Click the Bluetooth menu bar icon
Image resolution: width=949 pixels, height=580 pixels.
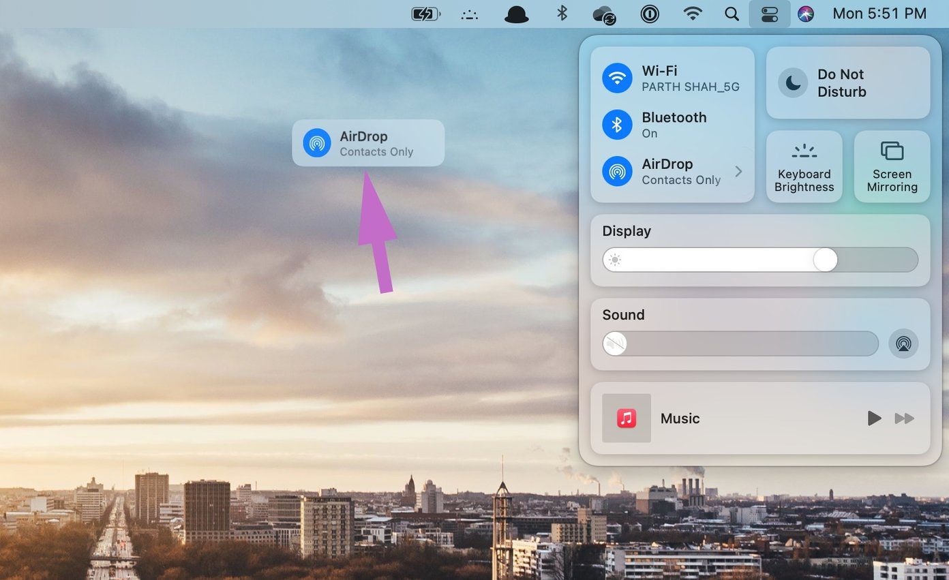click(562, 13)
